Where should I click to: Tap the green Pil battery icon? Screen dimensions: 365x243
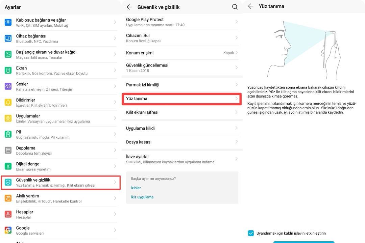pyautogui.click(x=8, y=134)
